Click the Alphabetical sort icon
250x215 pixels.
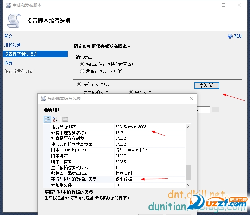[x=55, y=119]
